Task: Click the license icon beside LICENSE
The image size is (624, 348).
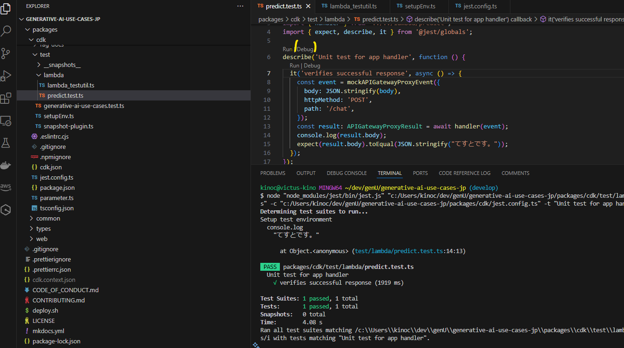Action: click(27, 321)
